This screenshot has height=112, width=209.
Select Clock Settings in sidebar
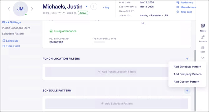coord(11,22)
